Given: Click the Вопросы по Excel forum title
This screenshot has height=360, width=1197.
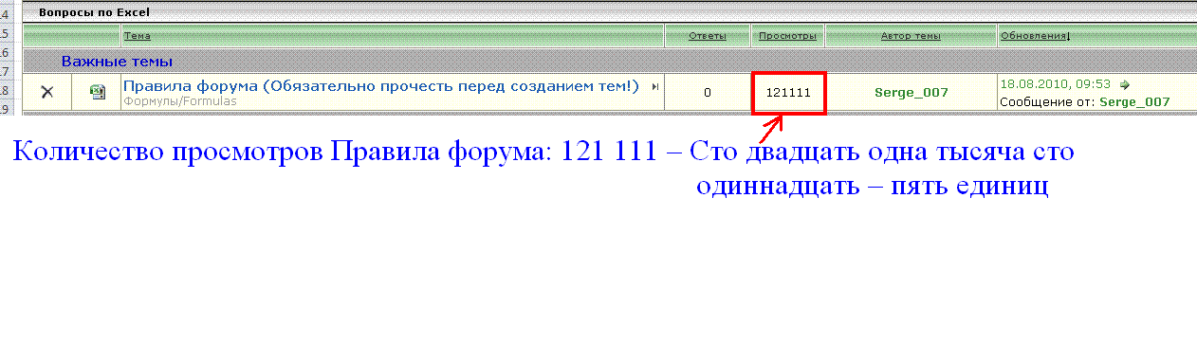Looking at the screenshot, I should (x=94, y=13).
